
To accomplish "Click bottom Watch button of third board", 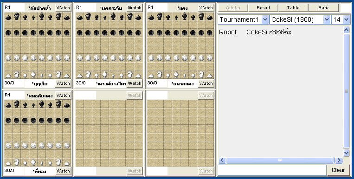I will [206, 83].
